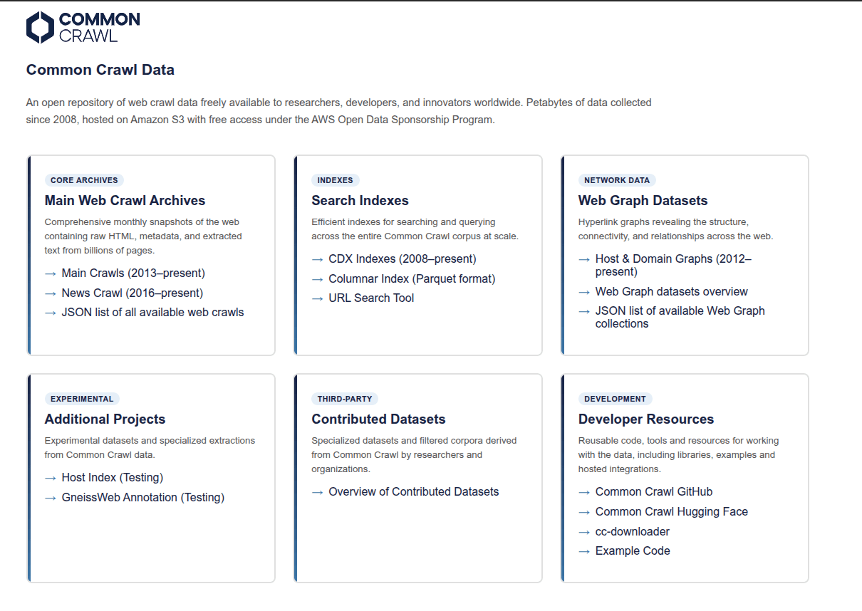
Task: Click the intro paragraph about open repository
Action: point(339,111)
